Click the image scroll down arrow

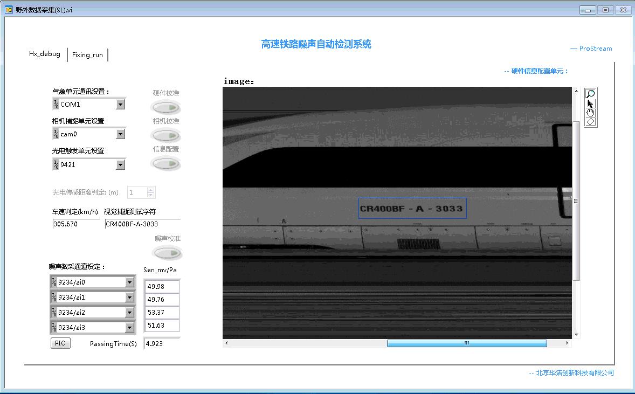[x=576, y=335]
